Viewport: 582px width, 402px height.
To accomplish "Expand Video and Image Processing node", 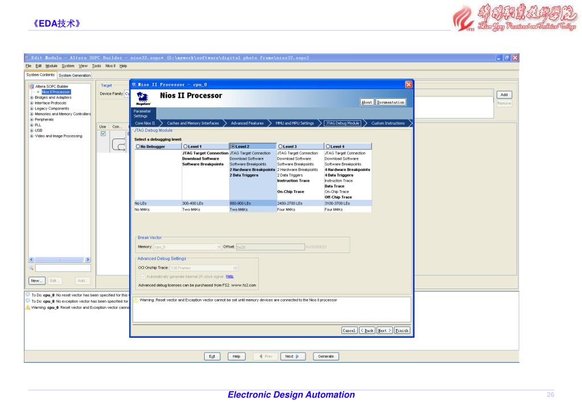I will pyautogui.click(x=31, y=136).
